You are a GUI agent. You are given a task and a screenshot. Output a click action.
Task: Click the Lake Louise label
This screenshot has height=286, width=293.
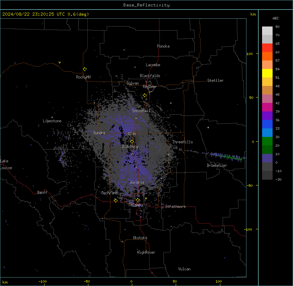pyautogui.click(x=6, y=164)
